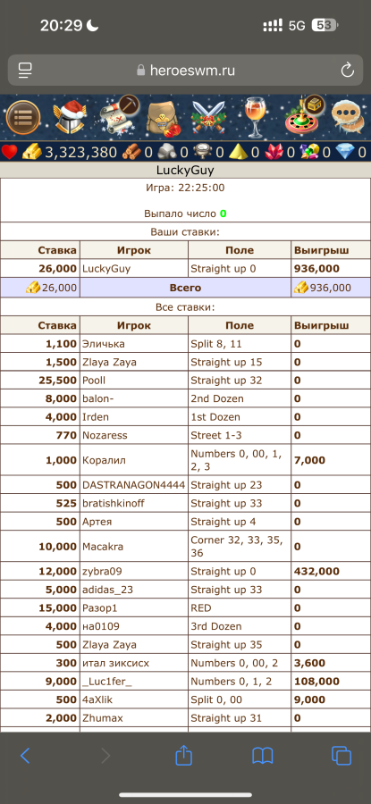Open player Macakra profile link
The height and width of the screenshot is (804, 371).
coord(103,547)
